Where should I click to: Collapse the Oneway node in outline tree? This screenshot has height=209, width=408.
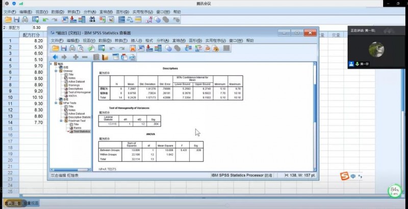56,71
